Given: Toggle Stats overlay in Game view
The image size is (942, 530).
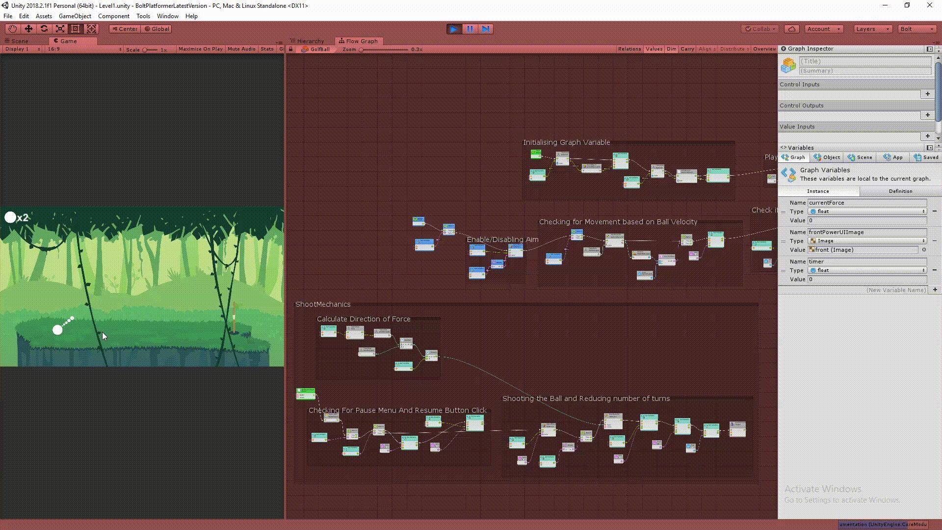Looking at the screenshot, I should (267, 49).
